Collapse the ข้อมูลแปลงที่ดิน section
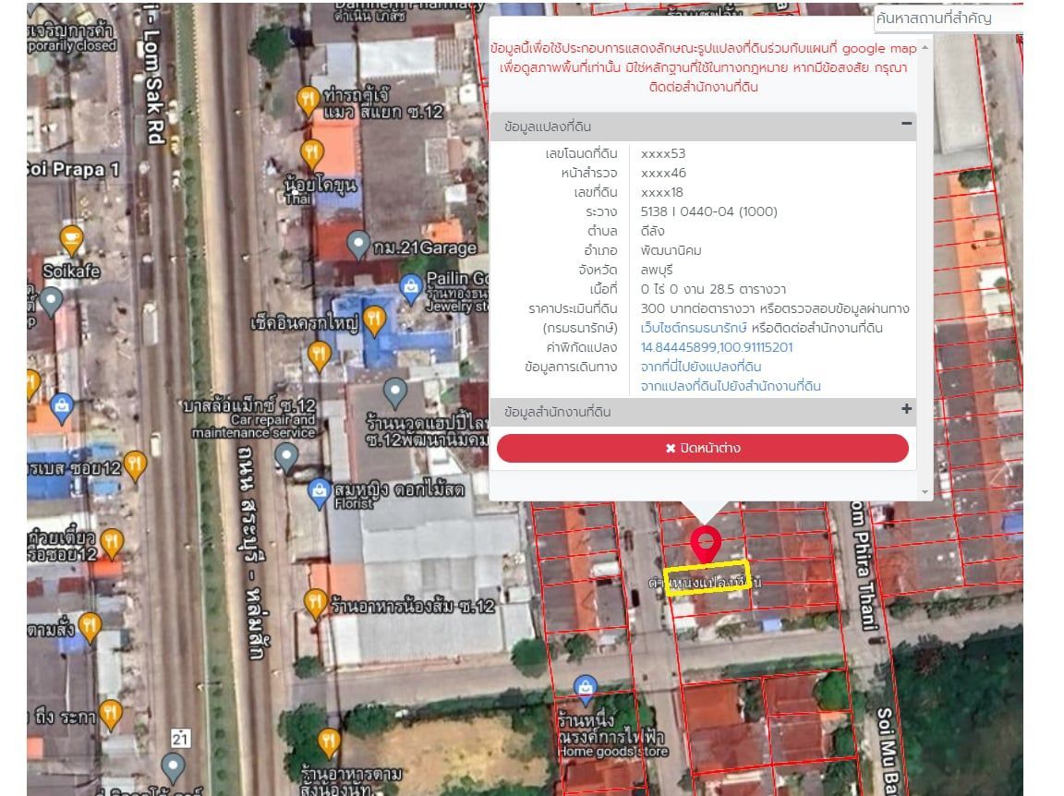The height and width of the screenshot is (796, 1064). pyautogui.click(x=906, y=124)
